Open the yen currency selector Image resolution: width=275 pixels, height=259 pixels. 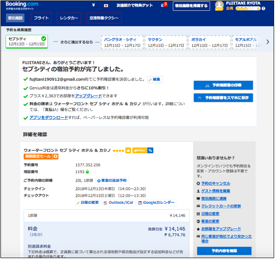tap(93, 6)
